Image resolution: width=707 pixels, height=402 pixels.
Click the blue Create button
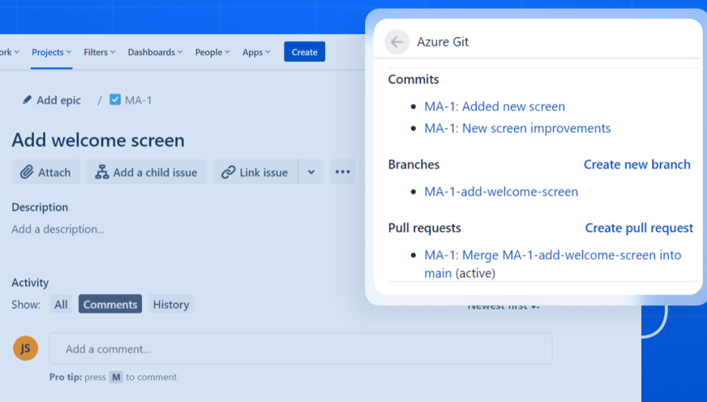click(x=304, y=52)
